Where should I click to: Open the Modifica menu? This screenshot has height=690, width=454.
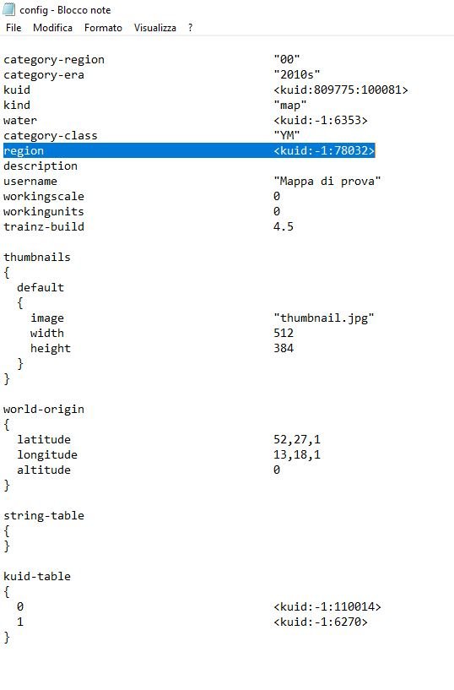click(52, 28)
